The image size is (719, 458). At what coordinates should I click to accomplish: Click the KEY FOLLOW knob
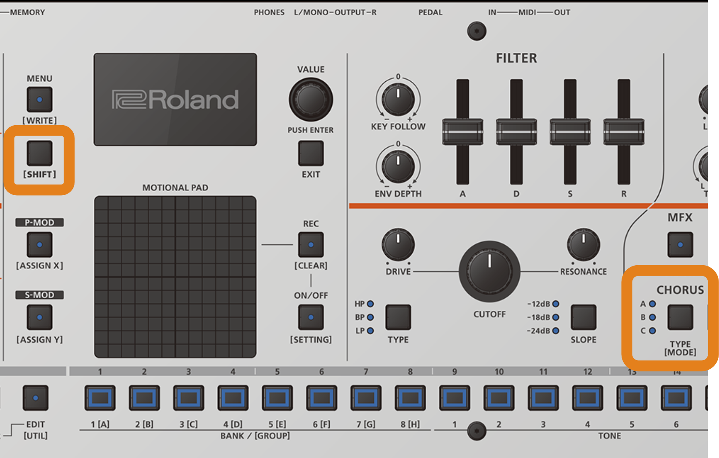(x=398, y=99)
